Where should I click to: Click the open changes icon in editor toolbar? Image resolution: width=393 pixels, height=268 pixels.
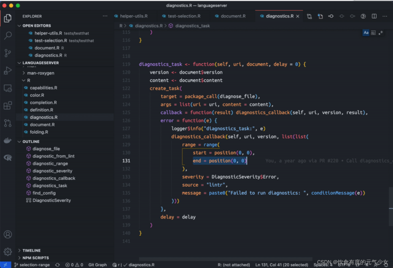320,16
